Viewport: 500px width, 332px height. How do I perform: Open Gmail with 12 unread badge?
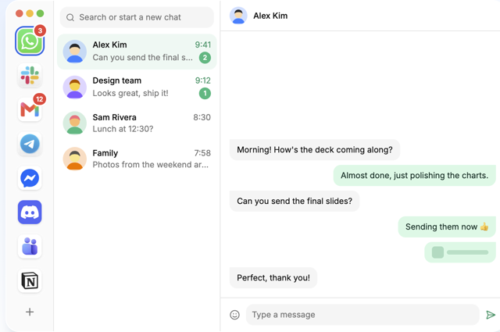30,109
